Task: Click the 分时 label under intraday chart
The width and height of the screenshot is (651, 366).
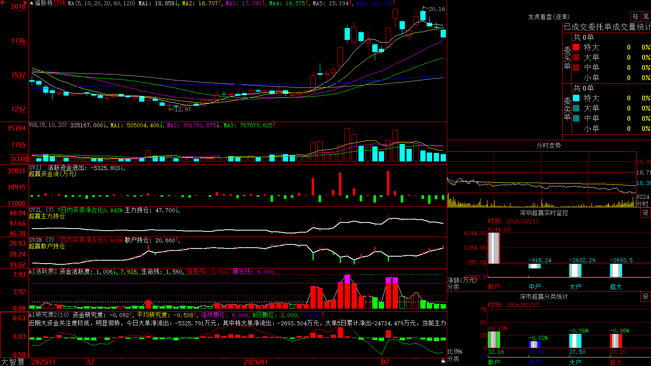Action: tap(642, 204)
